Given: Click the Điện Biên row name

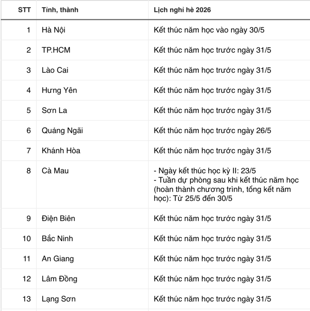Looking at the screenshot, I should point(58,218).
